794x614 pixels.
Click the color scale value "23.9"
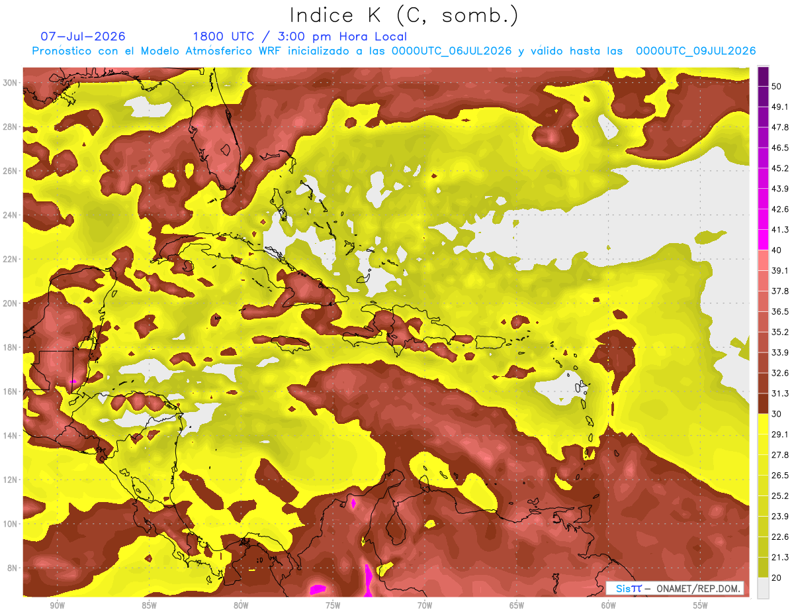click(x=779, y=517)
